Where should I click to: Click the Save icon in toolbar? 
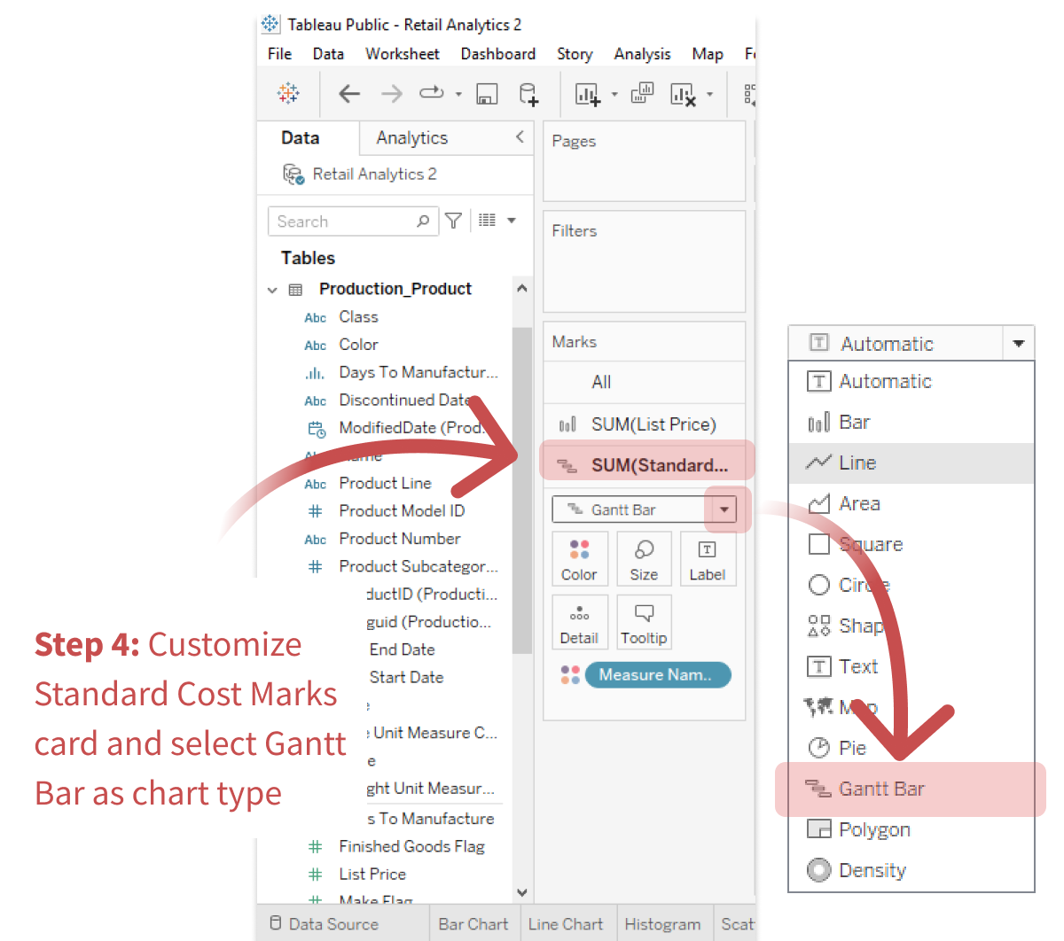tap(487, 93)
